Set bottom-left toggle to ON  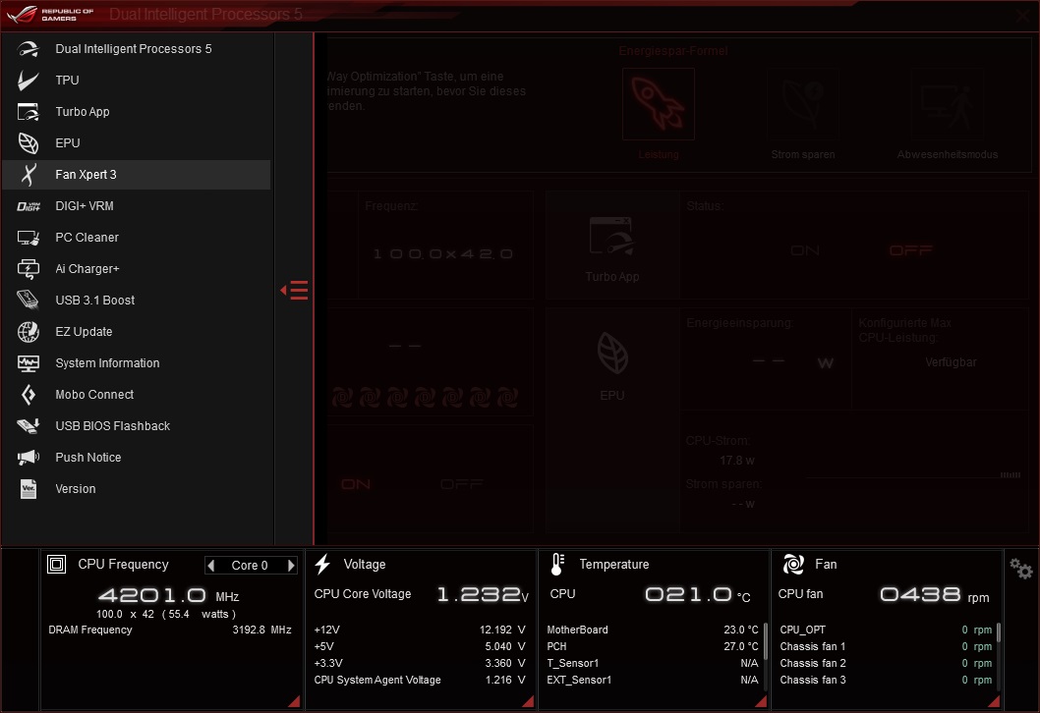pos(356,484)
